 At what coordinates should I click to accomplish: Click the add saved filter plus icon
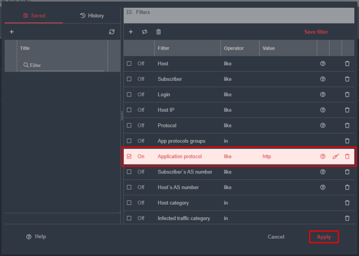11,32
